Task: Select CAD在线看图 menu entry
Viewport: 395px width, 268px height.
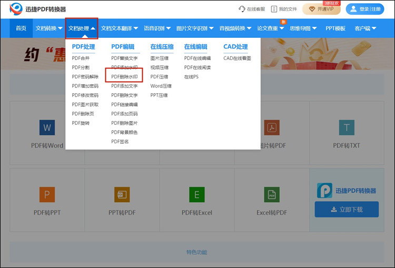Action: tap(238, 58)
